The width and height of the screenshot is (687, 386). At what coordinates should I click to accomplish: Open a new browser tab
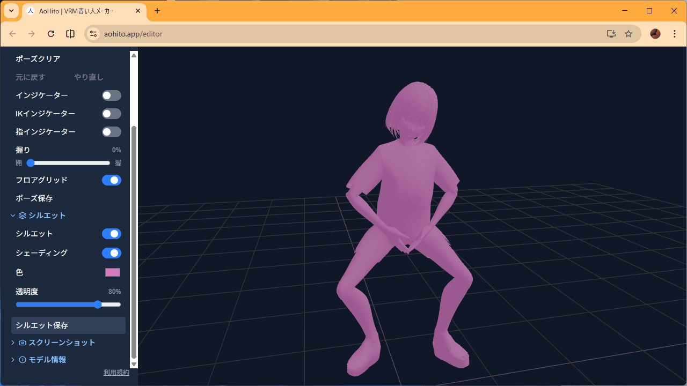(x=157, y=11)
